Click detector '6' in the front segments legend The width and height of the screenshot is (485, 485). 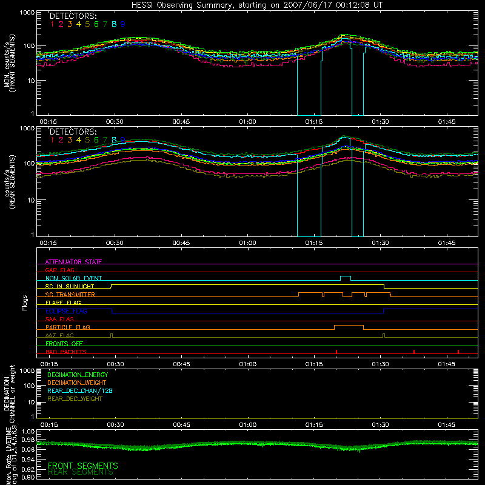(96, 24)
